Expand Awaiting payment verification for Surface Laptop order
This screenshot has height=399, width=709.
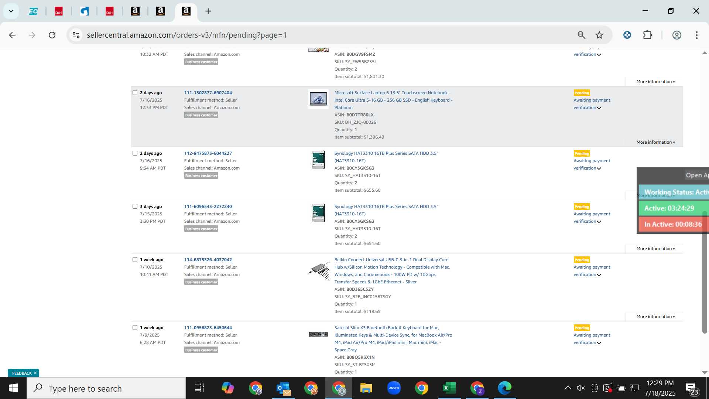point(592,104)
